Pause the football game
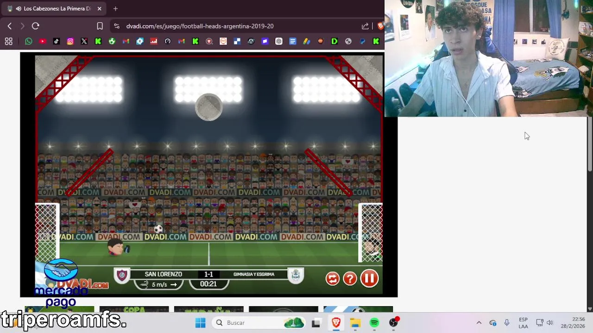This screenshot has width=593, height=333. (x=369, y=278)
